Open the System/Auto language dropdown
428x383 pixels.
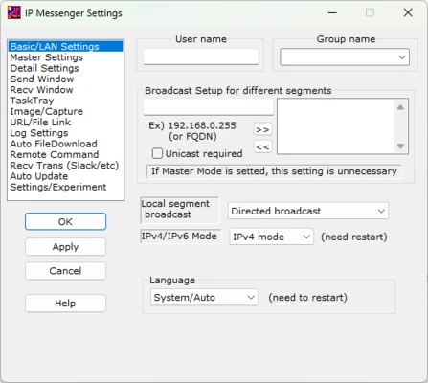(x=204, y=298)
